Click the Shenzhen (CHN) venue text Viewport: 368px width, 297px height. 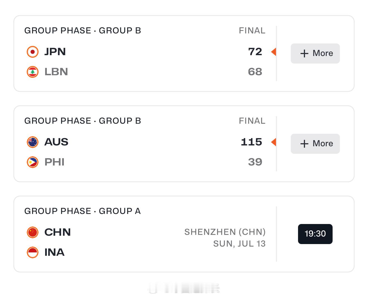click(x=225, y=232)
